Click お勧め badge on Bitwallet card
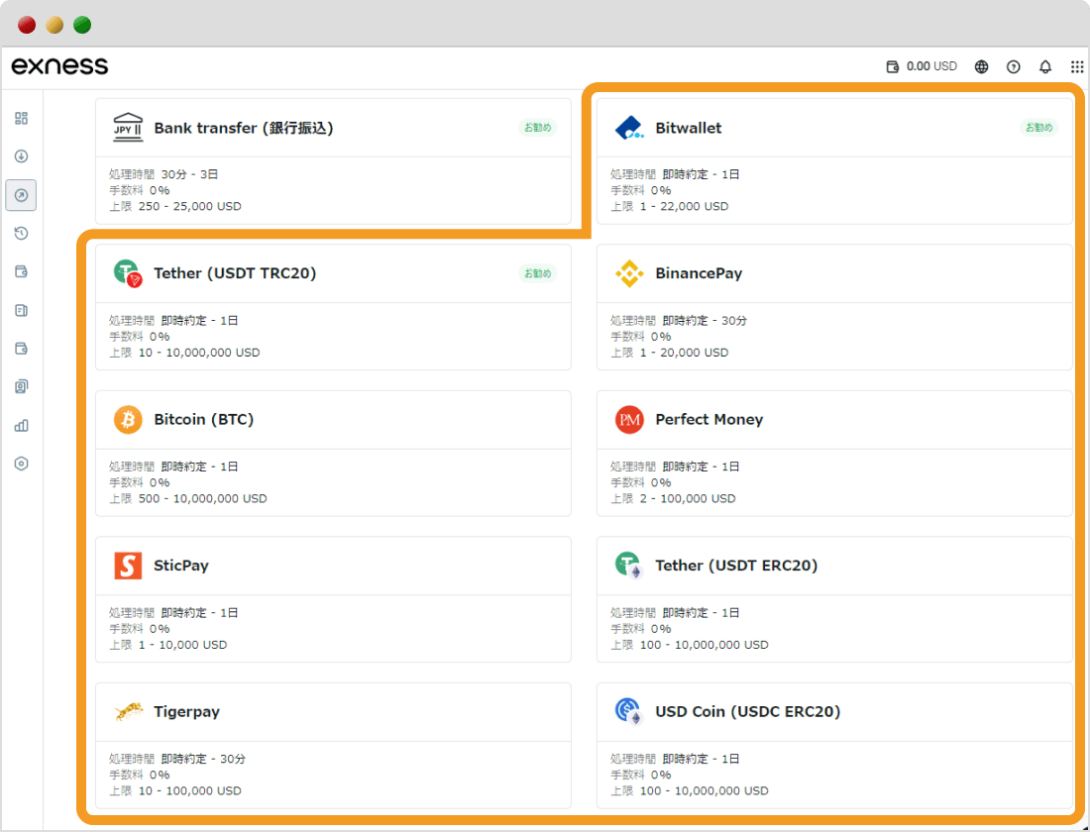1090x832 pixels. [1038, 127]
